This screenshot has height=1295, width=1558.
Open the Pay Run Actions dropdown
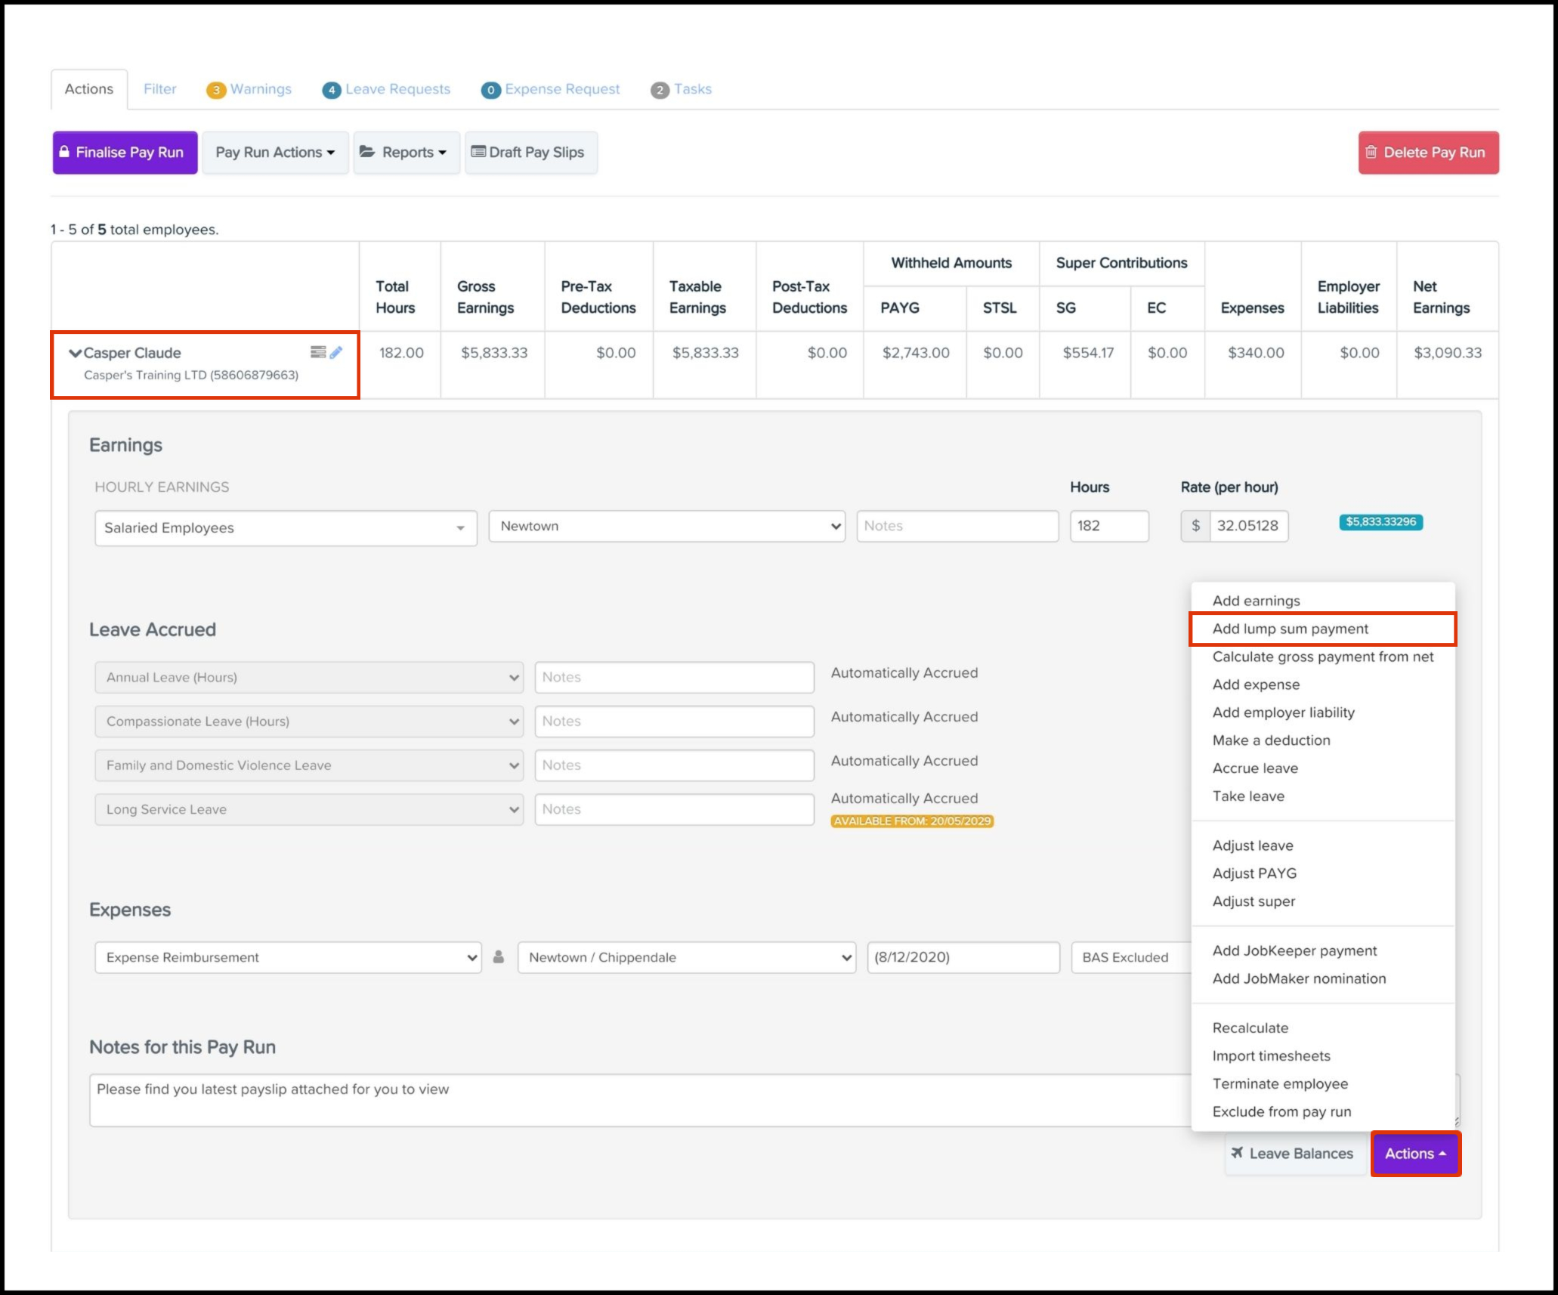pos(275,153)
